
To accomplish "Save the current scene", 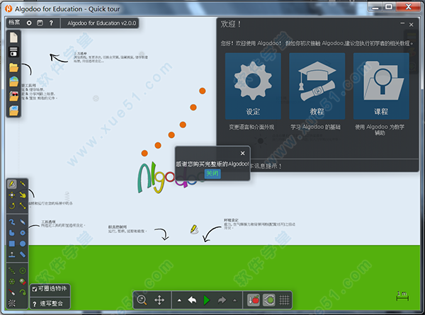I will 13,52.
